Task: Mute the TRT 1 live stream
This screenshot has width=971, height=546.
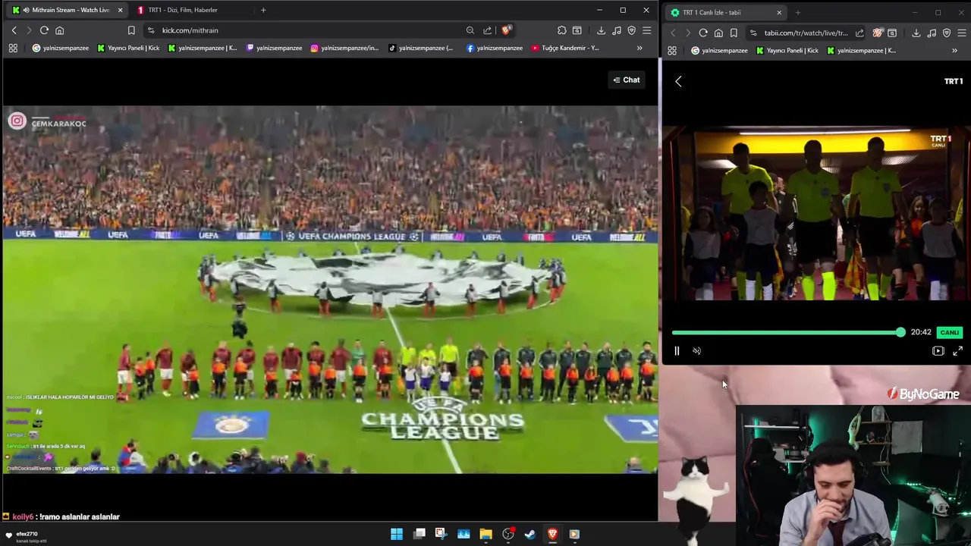Action: 696,351
